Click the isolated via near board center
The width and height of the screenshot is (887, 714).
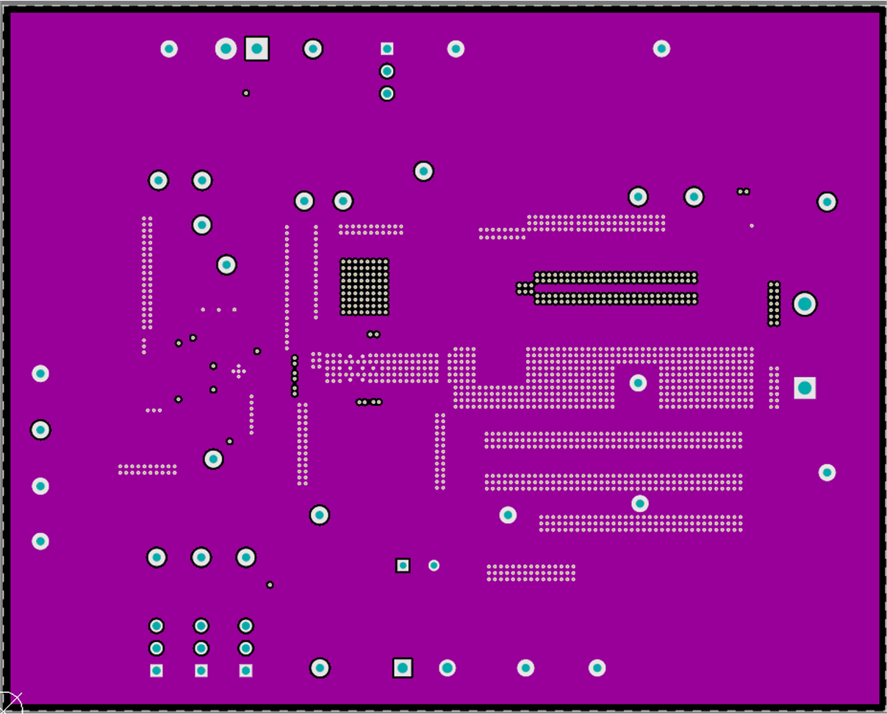click(639, 381)
